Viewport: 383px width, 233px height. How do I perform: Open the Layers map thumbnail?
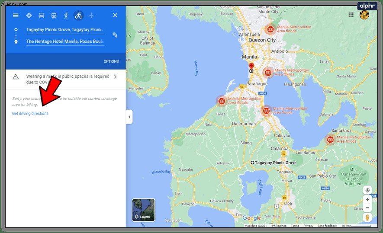(143, 210)
